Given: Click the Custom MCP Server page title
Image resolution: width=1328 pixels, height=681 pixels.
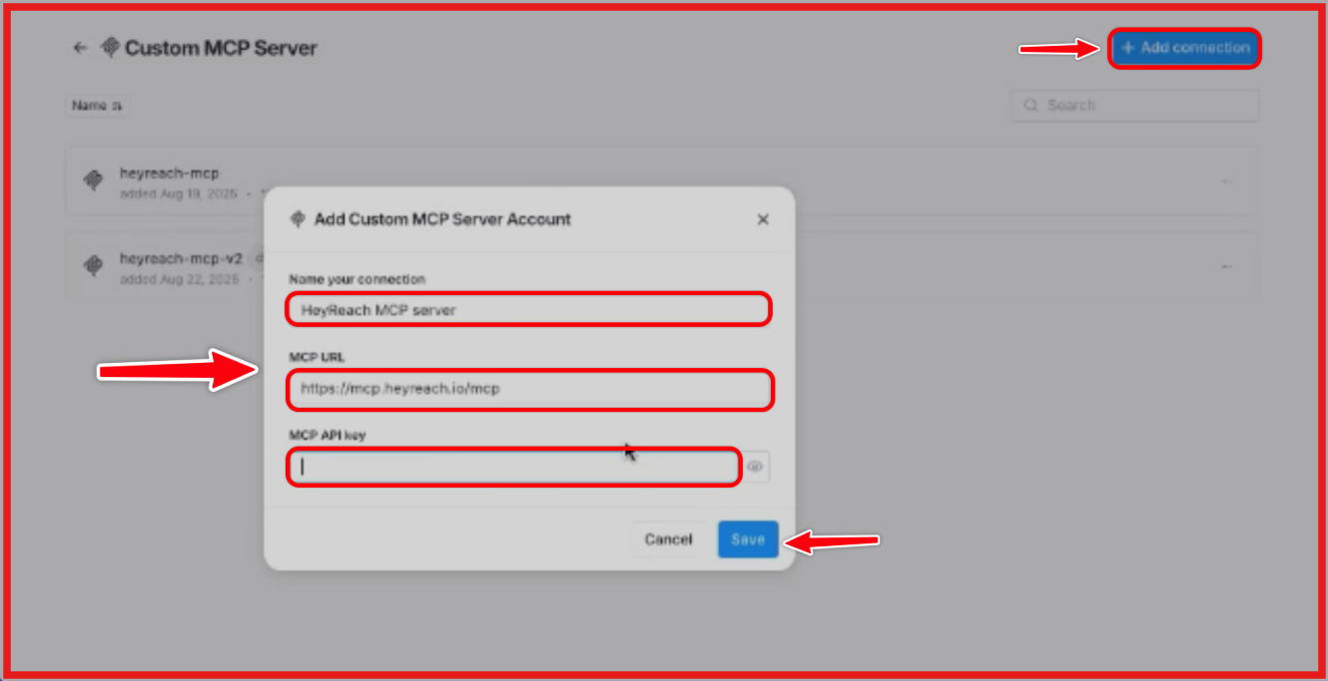Looking at the screenshot, I should (x=221, y=48).
